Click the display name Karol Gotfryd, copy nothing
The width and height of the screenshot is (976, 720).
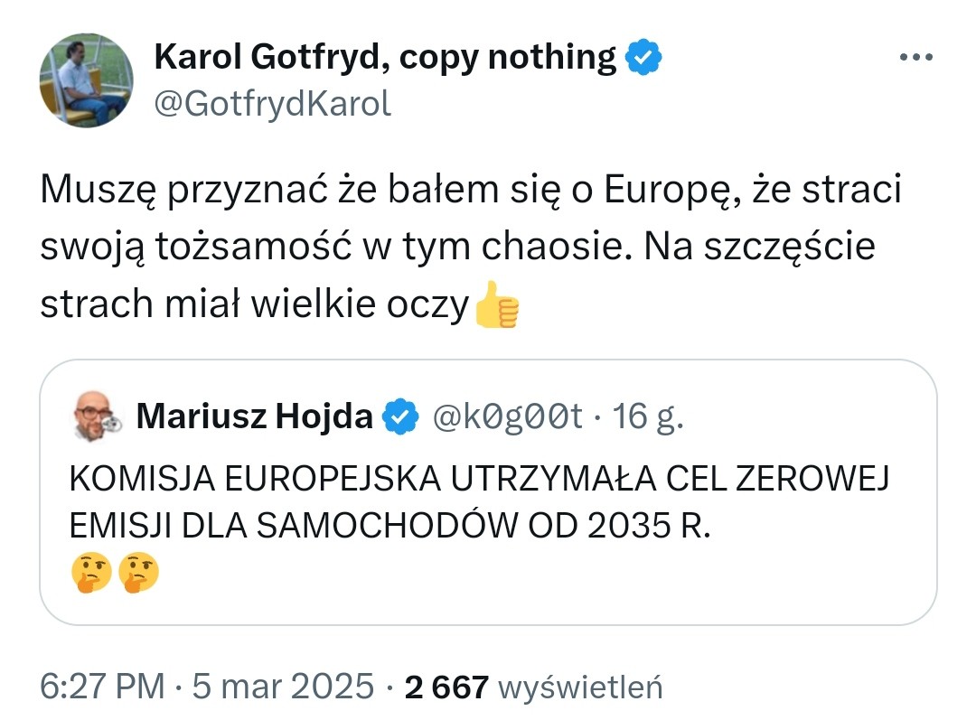pos(385,57)
